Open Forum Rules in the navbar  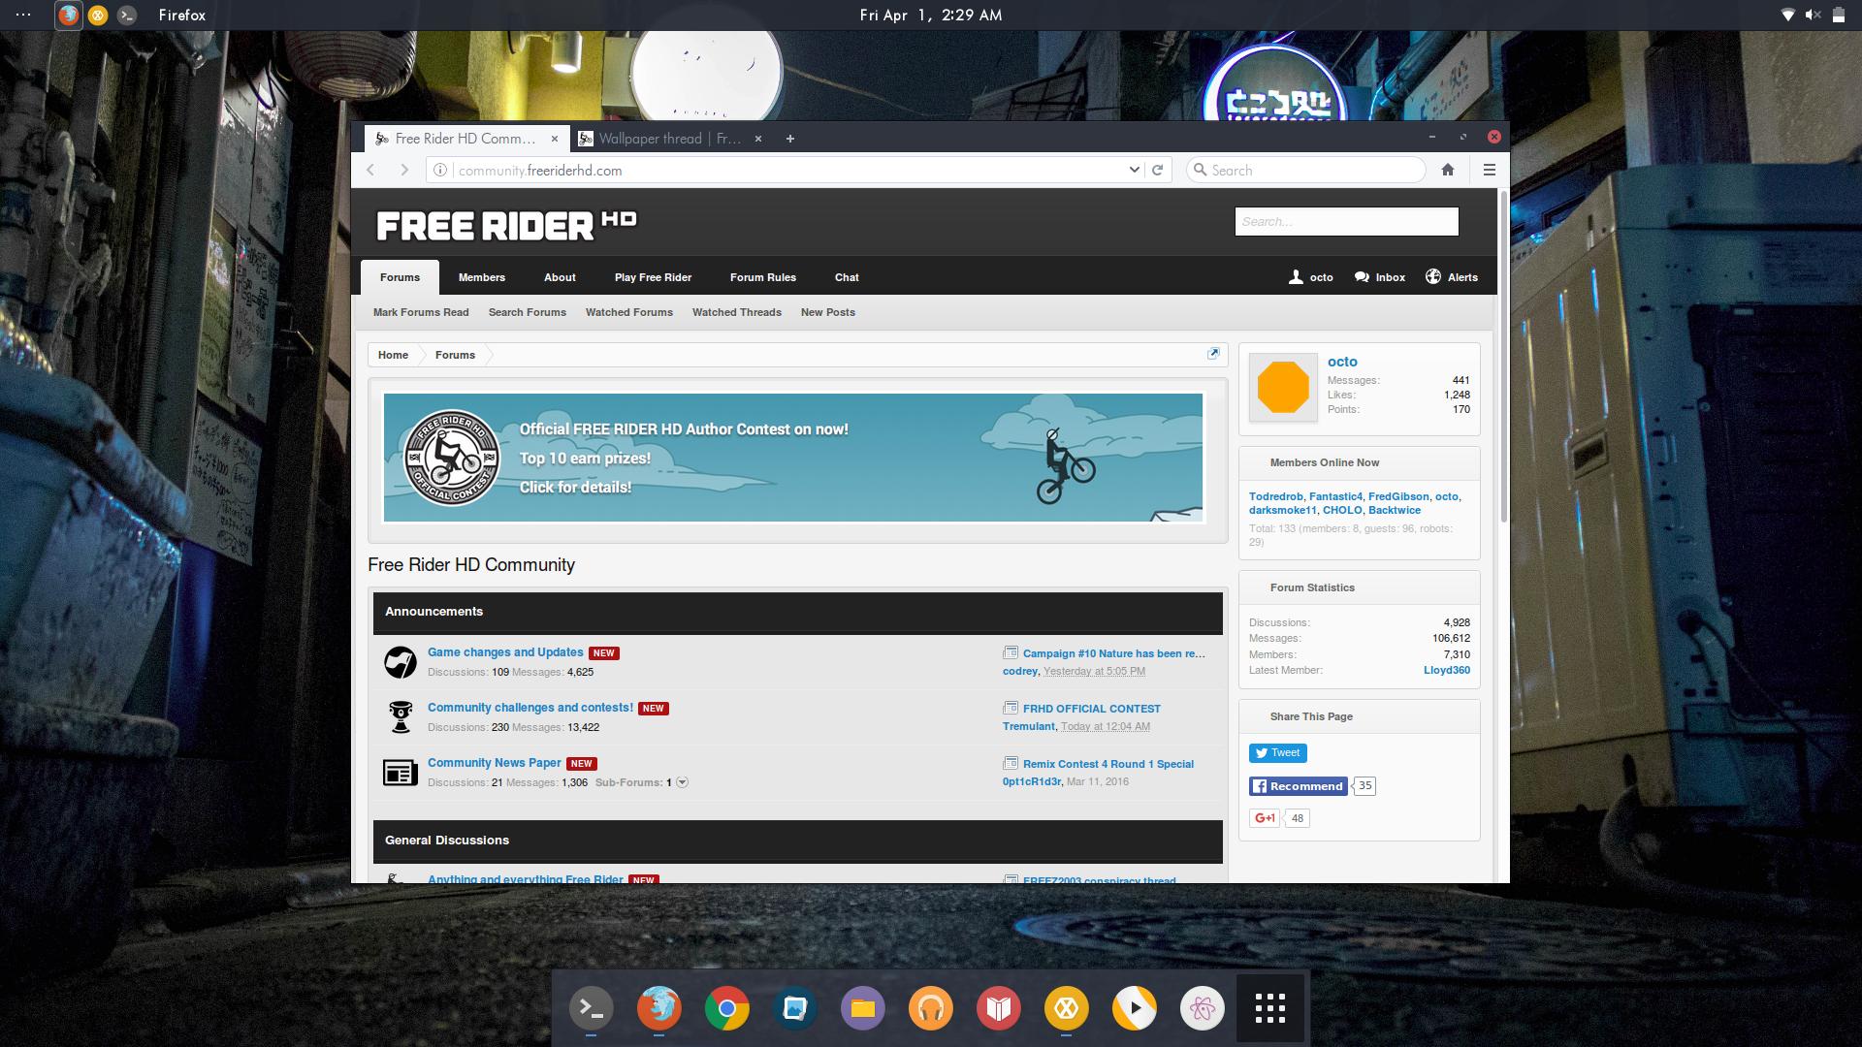pos(763,277)
